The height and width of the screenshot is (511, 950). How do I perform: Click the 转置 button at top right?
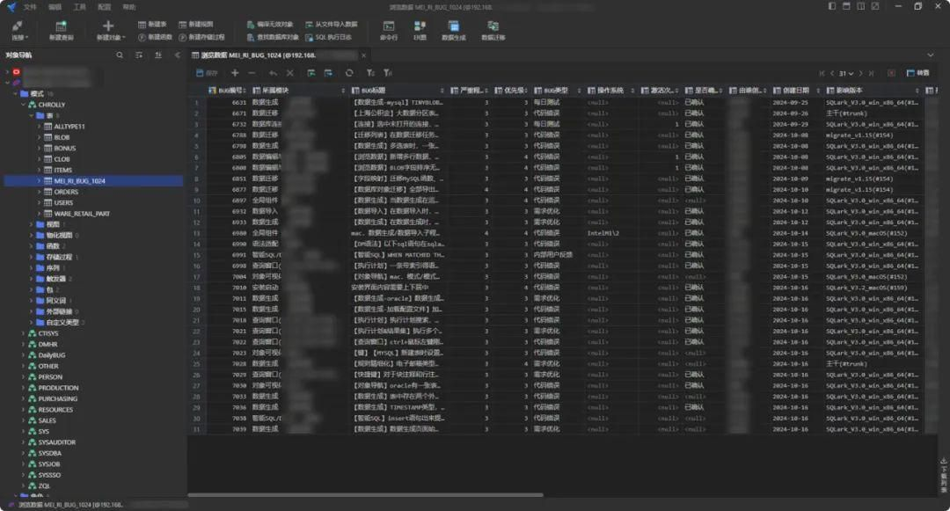click(917, 73)
